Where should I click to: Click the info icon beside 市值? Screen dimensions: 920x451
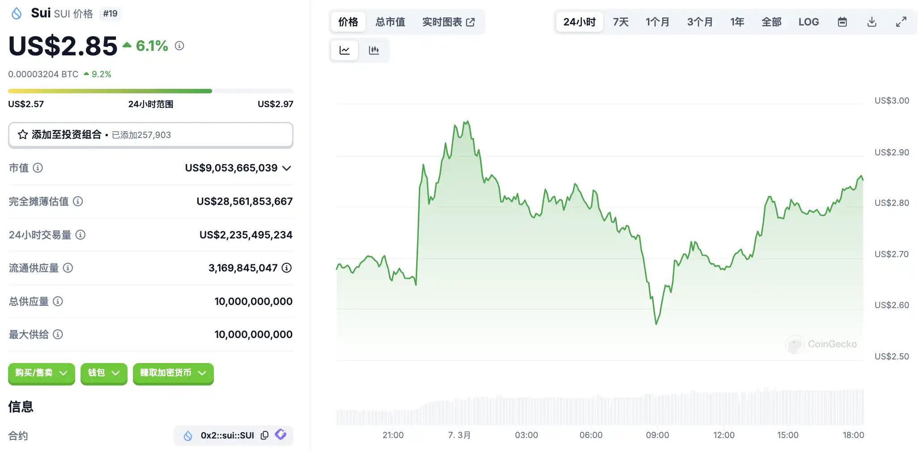pyautogui.click(x=38, y=168)
